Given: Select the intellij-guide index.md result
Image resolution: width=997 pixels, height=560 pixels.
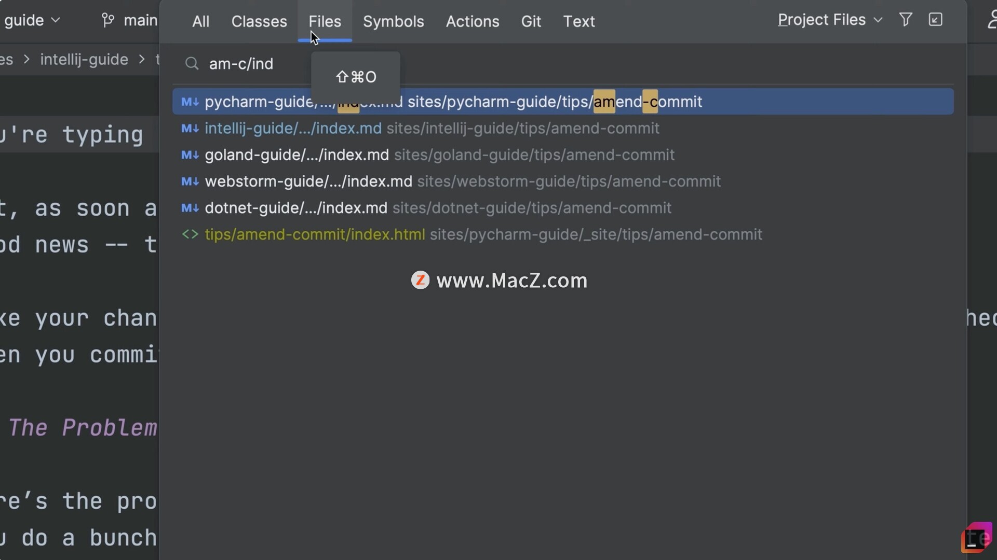Looking at the screenshot, I should pyautogui.click(x=293, y=128).
